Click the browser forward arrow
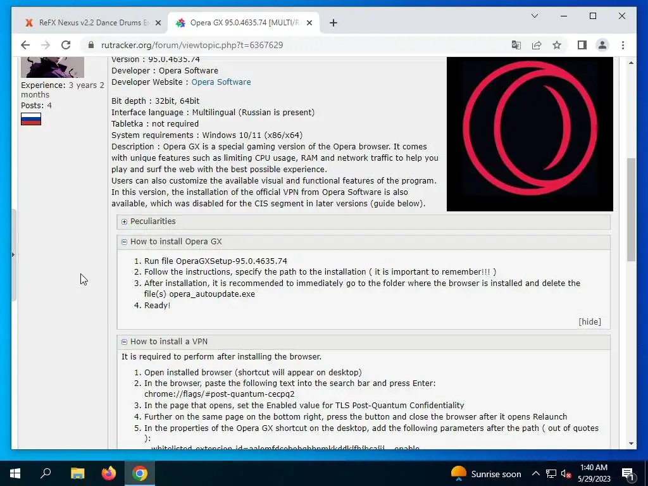This screenshot has height=486, width=648. pyautogui.click(x=46, y=45)
